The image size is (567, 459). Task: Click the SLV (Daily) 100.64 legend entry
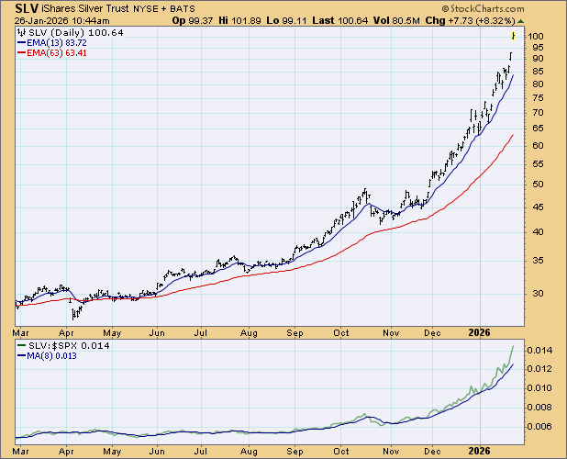point(75,33)
